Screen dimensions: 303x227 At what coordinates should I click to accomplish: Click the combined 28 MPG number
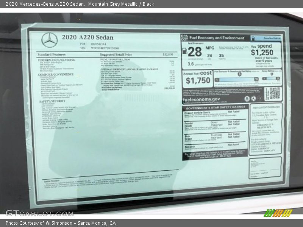(x=195, y=52)
